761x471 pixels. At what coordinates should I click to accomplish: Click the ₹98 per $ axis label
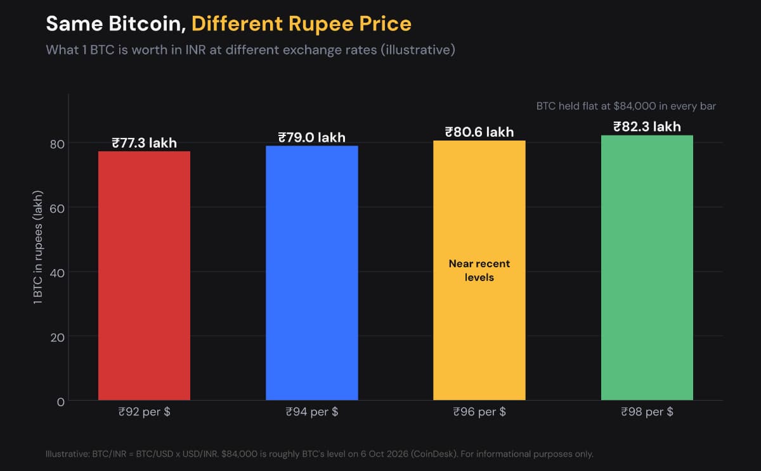(x=647, y=411)
